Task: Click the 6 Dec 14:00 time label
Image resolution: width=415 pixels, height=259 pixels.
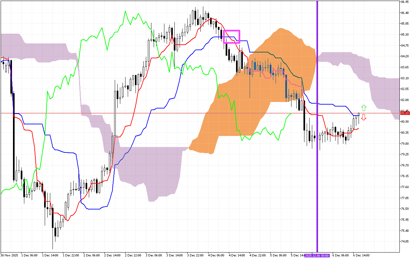Action: (x=361, y=255)
